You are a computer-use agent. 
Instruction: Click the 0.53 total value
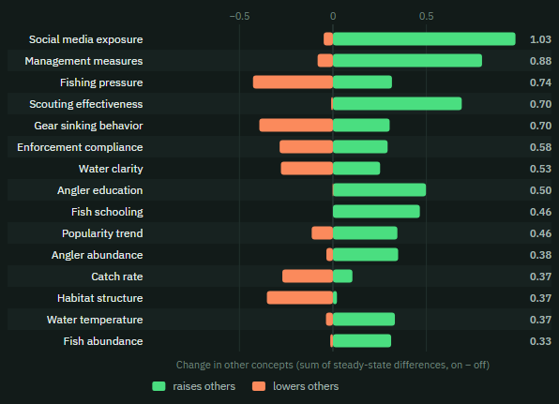pyautogui.click(x=540, y=169)
